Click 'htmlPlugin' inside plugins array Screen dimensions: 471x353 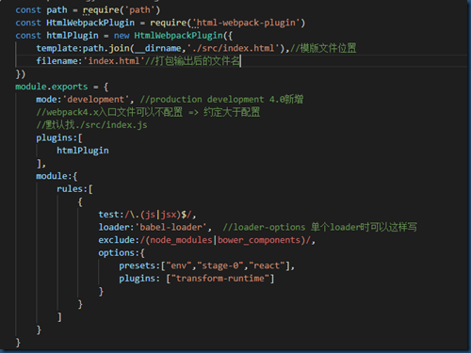coord(83,151)
